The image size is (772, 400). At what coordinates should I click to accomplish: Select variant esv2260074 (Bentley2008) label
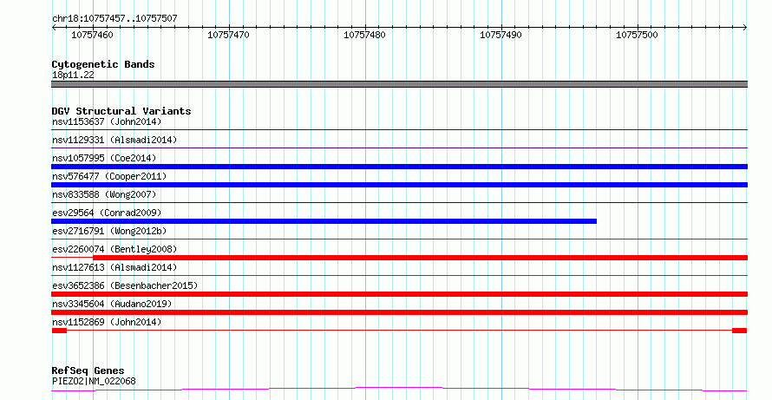(x=114, y=249)
